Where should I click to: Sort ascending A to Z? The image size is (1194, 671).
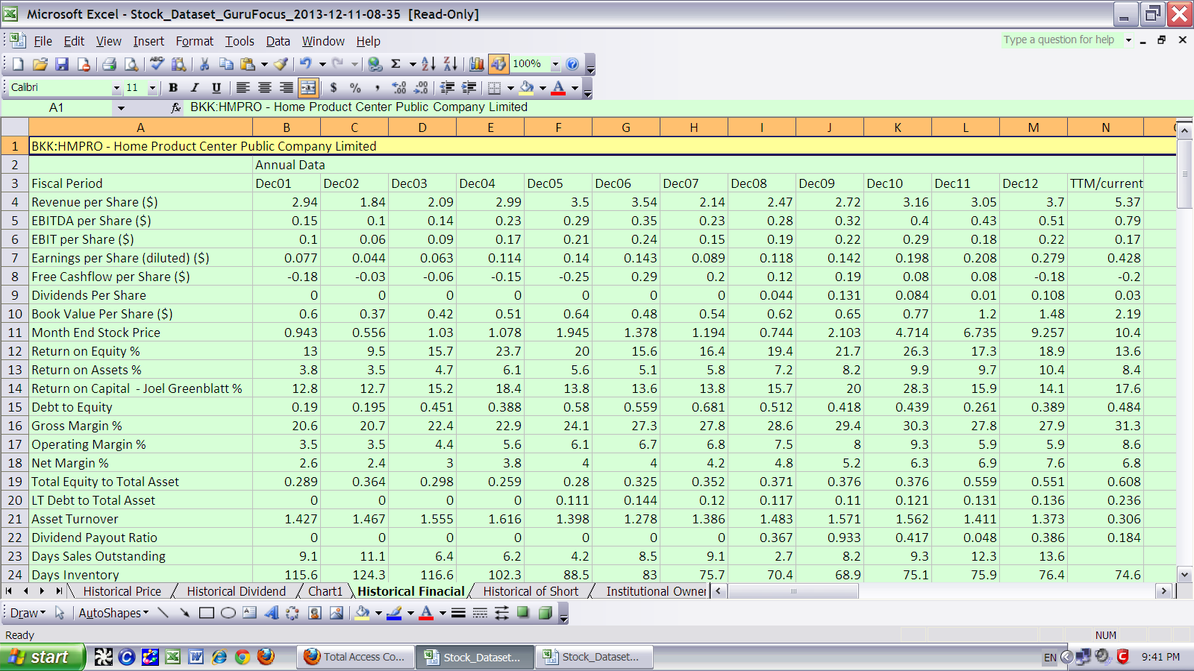[x=428, y=64]
